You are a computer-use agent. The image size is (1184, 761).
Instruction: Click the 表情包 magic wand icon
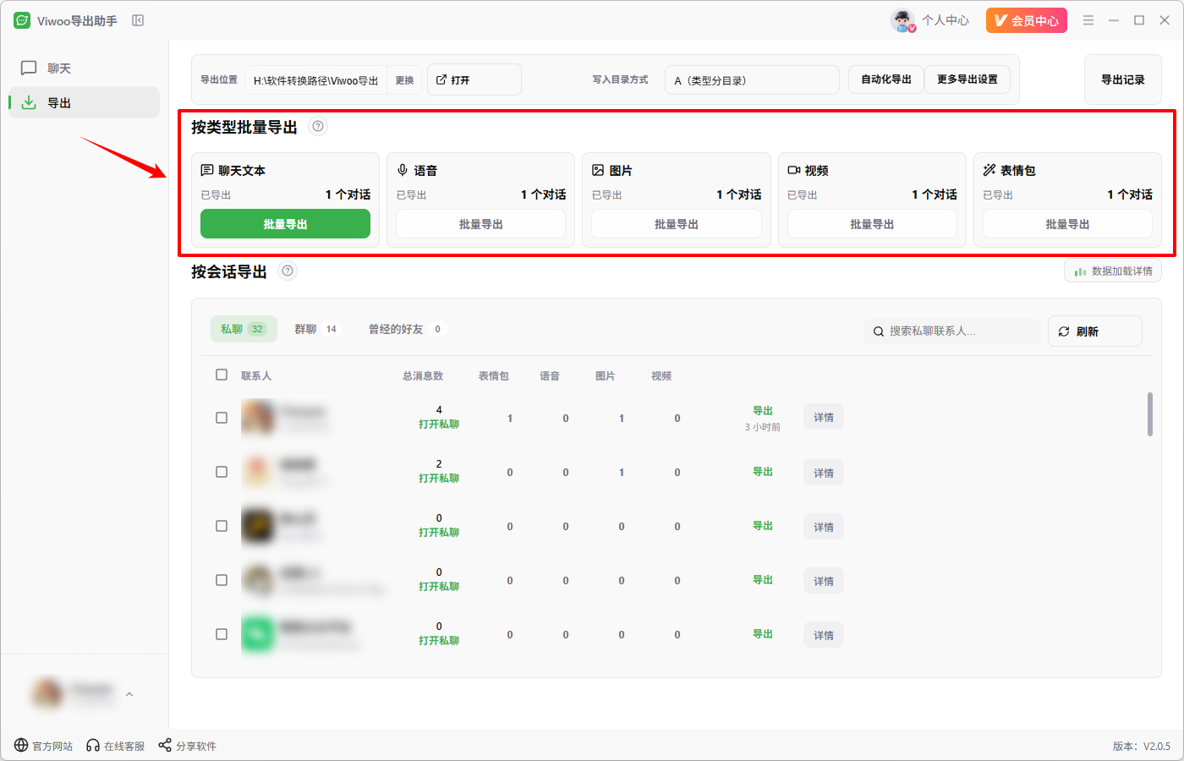pos(989,170)
